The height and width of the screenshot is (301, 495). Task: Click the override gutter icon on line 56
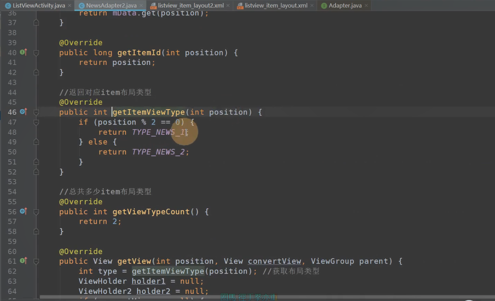pyautogui.click(x=23, y=211)
